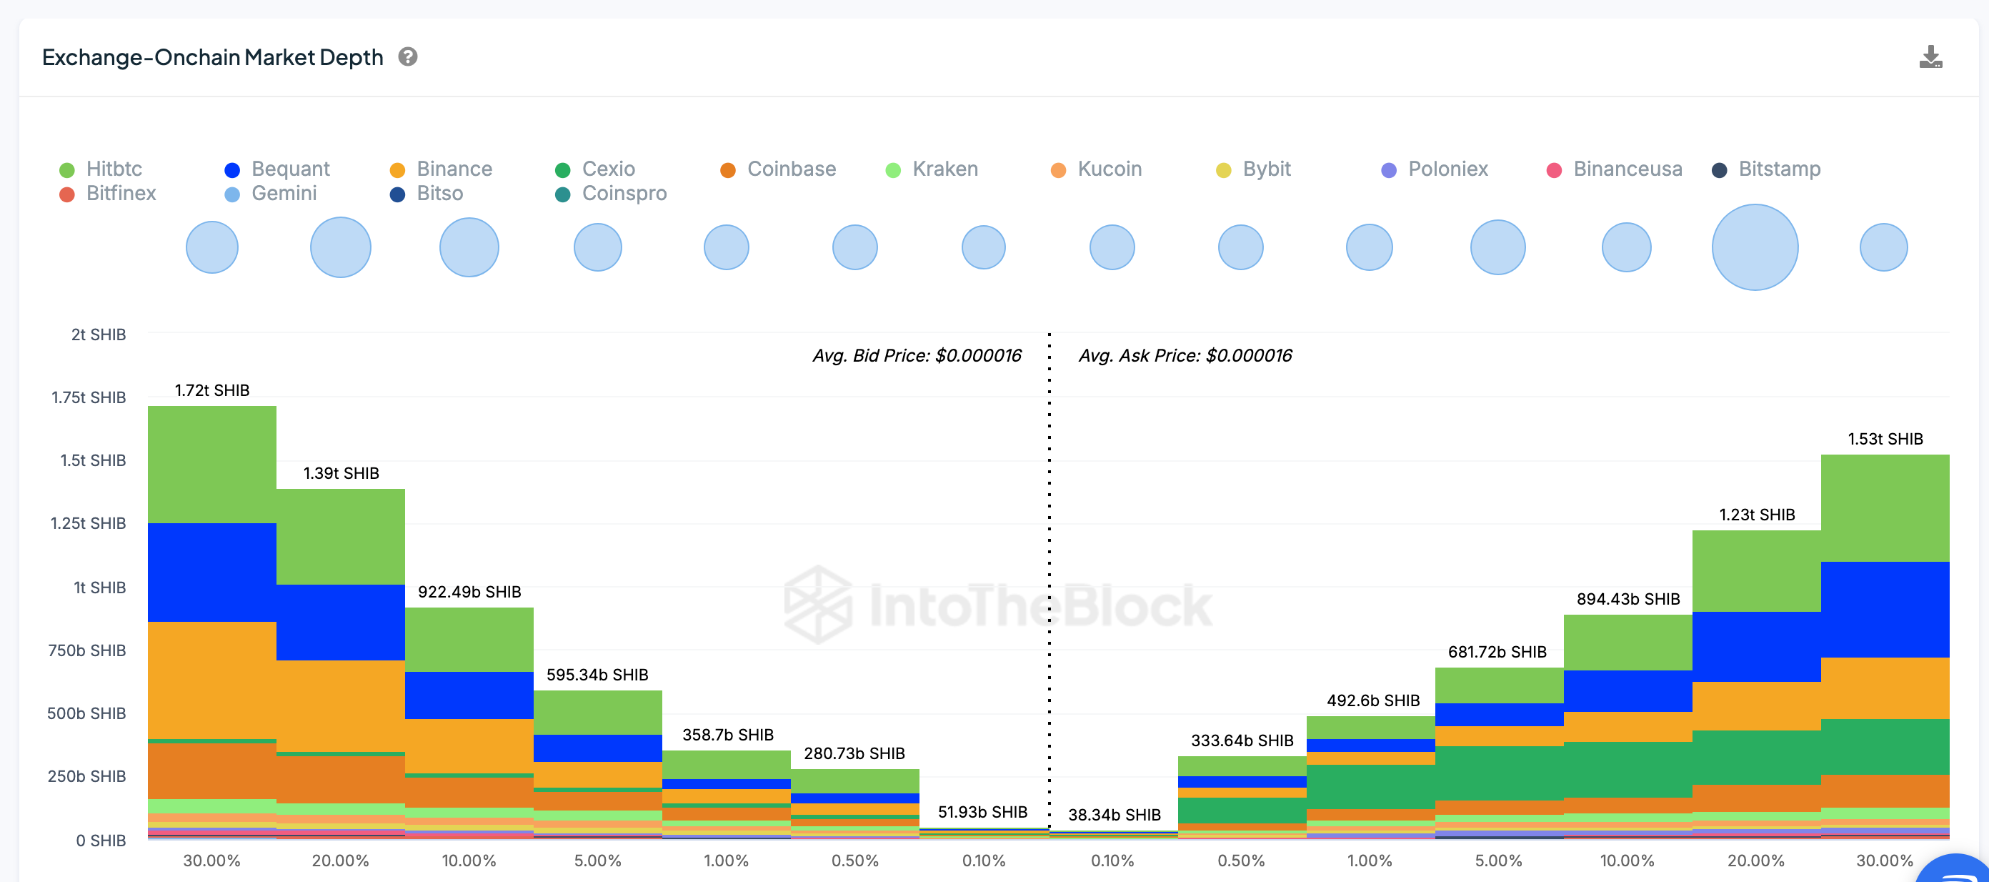Click the bubble above 30% ask column
This screenshot has height=882, width=1989.
[x=1884, y=247]
